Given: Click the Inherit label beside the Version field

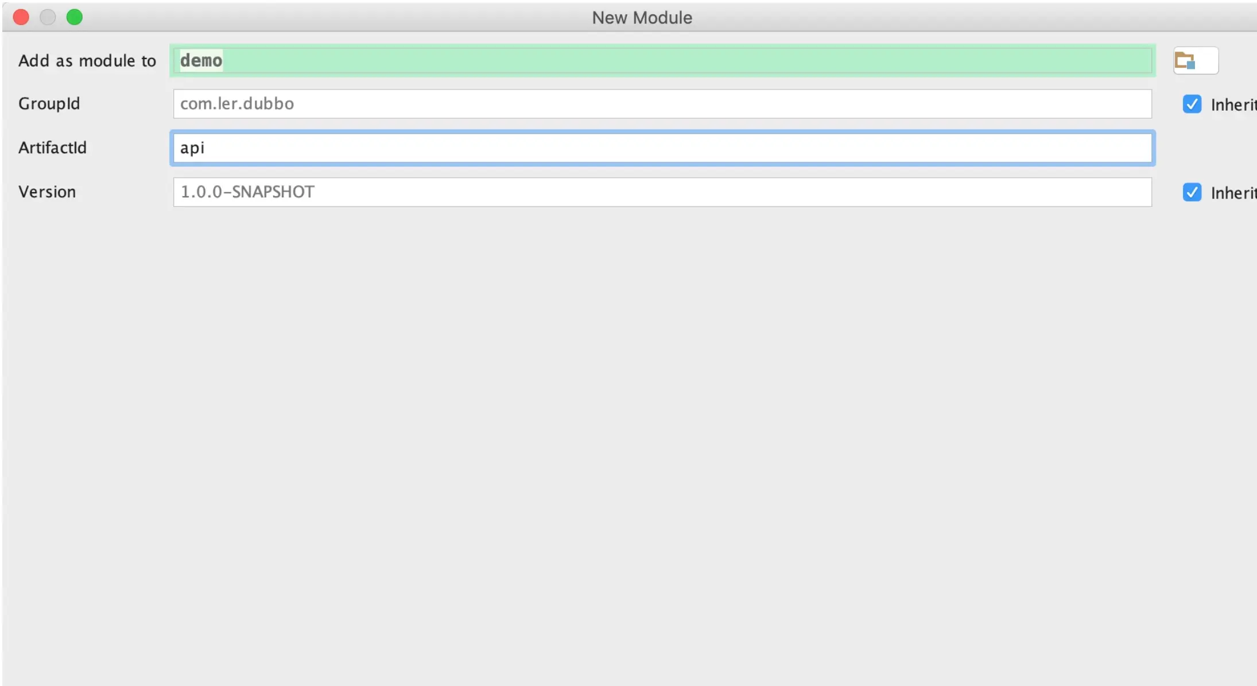Looking at the screenshot, I should tap(1233, 193).
